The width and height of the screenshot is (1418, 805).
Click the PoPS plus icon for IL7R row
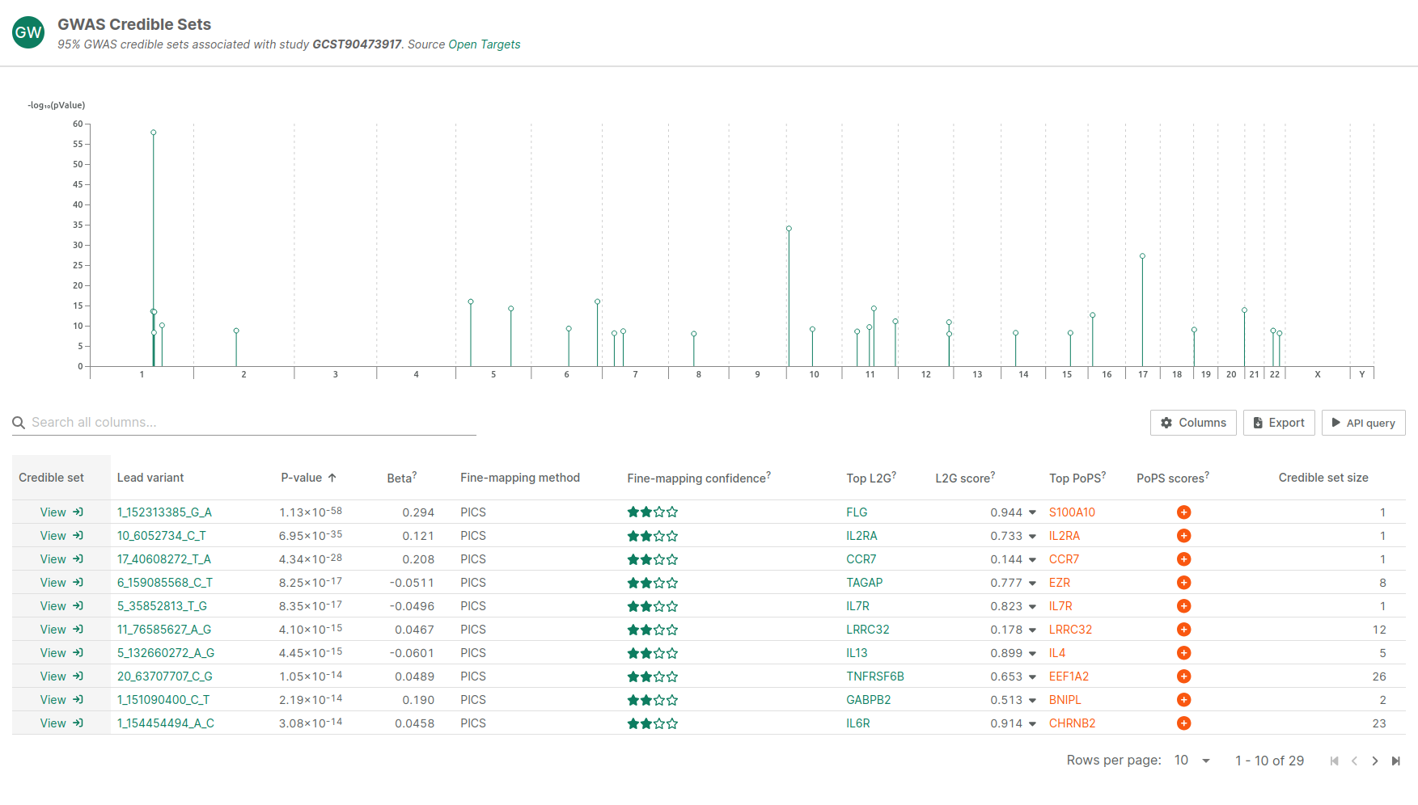pyautogui.click(x=1183, y=606)
